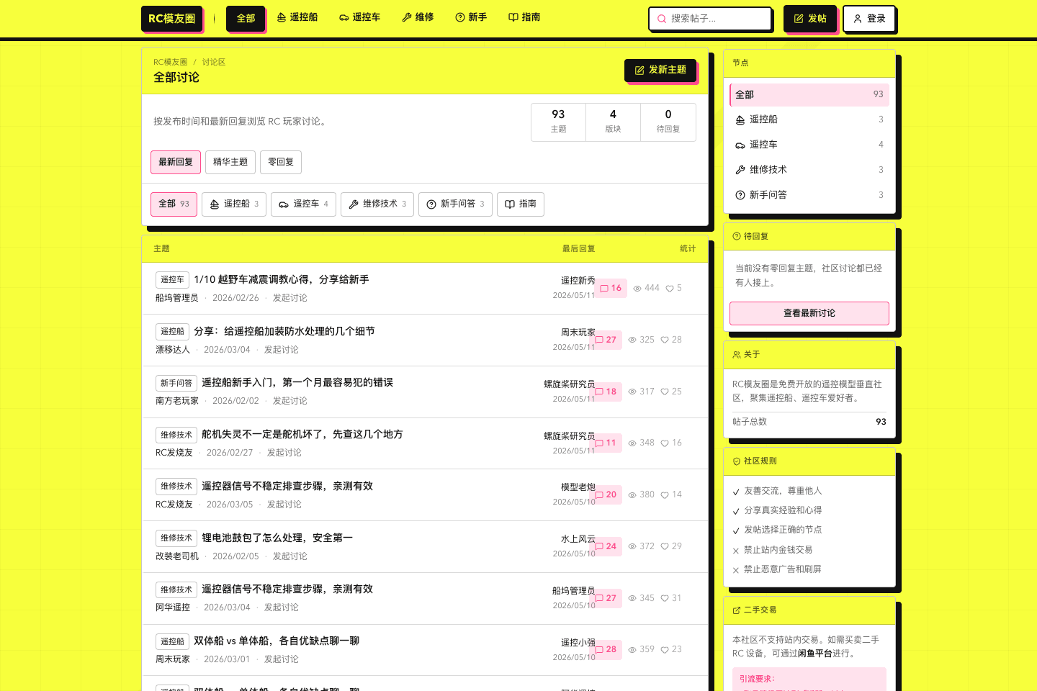Screen dimensions: 1037x691
Task: Filter topics by 遥控船 3 chip
Action: click(234, 204)
